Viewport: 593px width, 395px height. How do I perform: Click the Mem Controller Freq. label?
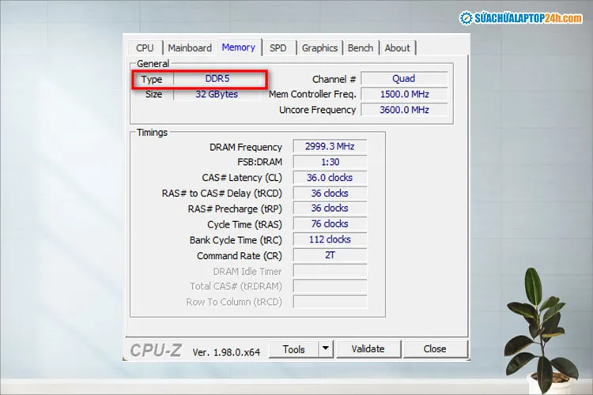pyautogui.click(x=312, y=95)
